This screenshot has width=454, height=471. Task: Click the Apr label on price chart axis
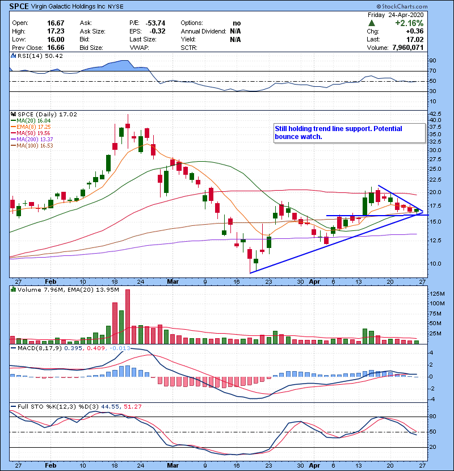coord(314,281)
